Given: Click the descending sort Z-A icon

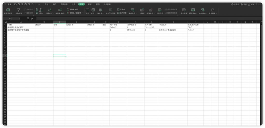Looking at the screenshot, I should click(37, 13).
